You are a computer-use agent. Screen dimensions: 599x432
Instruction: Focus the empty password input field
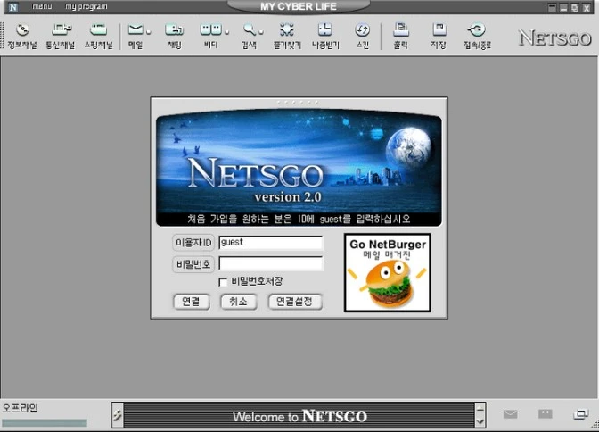(271, 263)
